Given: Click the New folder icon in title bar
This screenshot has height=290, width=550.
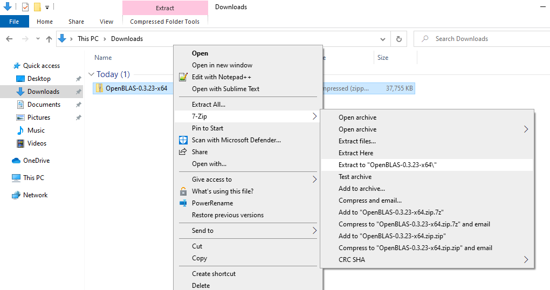Looking at the screenshot, I should (x=37, y=6).
